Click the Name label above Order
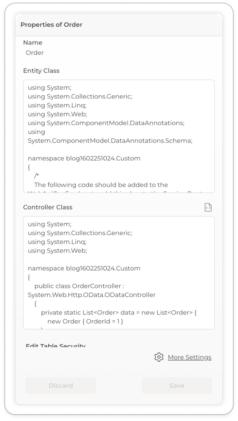The height and width of the screenshot is (421, 238). tap(33, 43)
